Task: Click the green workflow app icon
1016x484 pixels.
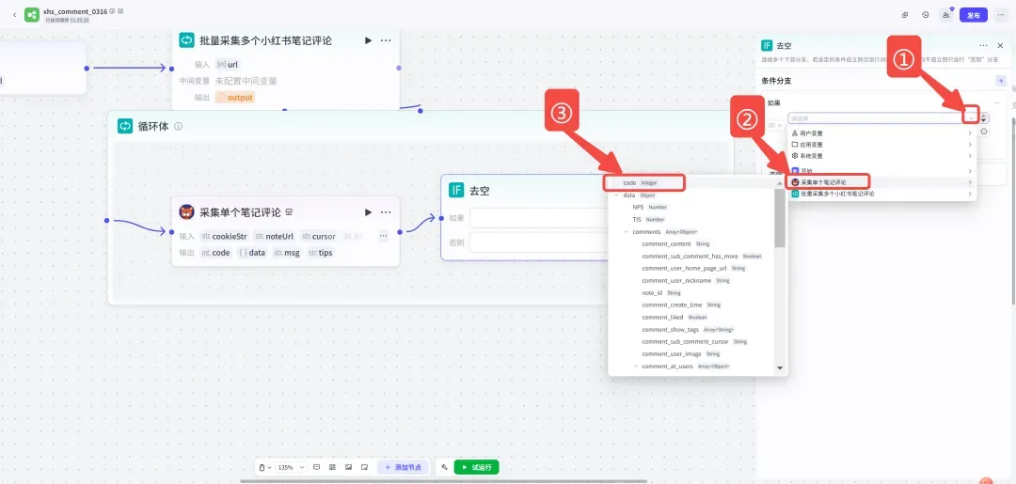Action: click(x=32, y=14)
